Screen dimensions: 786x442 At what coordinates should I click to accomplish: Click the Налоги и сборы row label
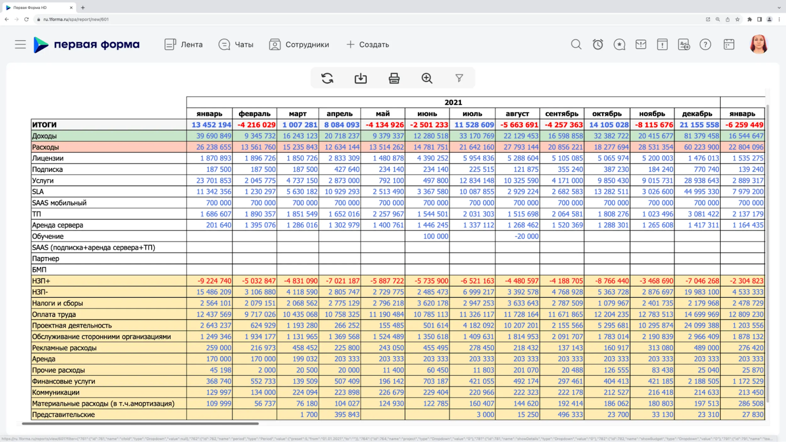pos(57,303)
